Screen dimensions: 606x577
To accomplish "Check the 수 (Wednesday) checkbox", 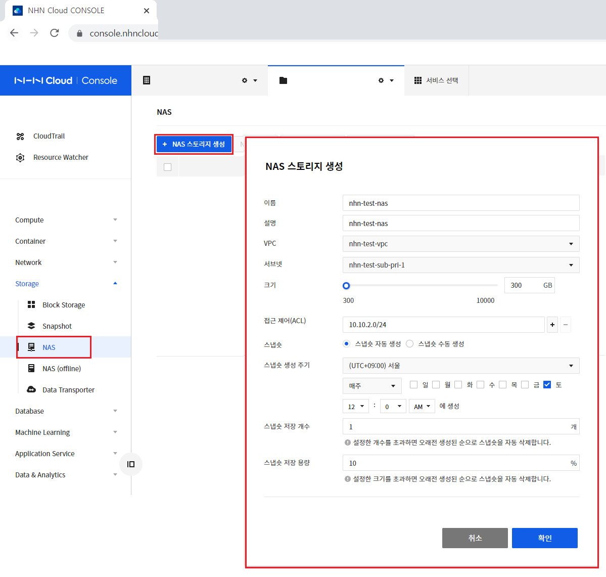I will tap(480, 385).
